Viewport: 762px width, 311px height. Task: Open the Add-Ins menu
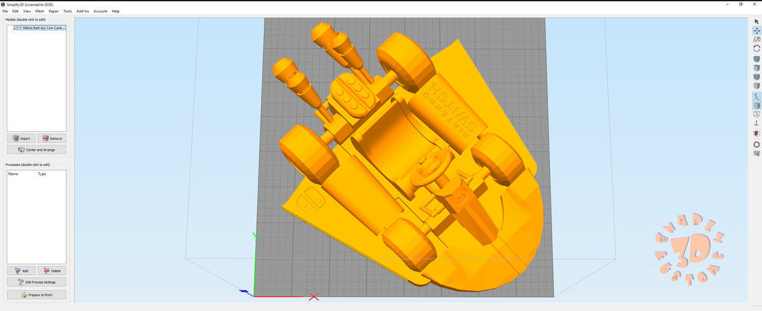(x=83, y=11)
